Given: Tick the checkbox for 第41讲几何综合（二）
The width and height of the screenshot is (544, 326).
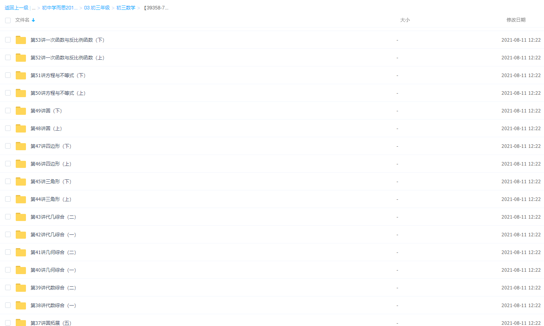Looking at the screenshot, I should (x=8, y=252).
